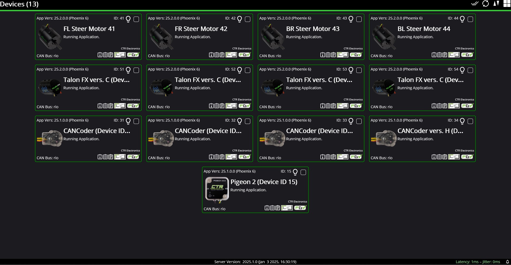Open info icon on Talon FX ID 51
Image resolution: width=511 pixels, height=265 pixels.
(100, 106)
